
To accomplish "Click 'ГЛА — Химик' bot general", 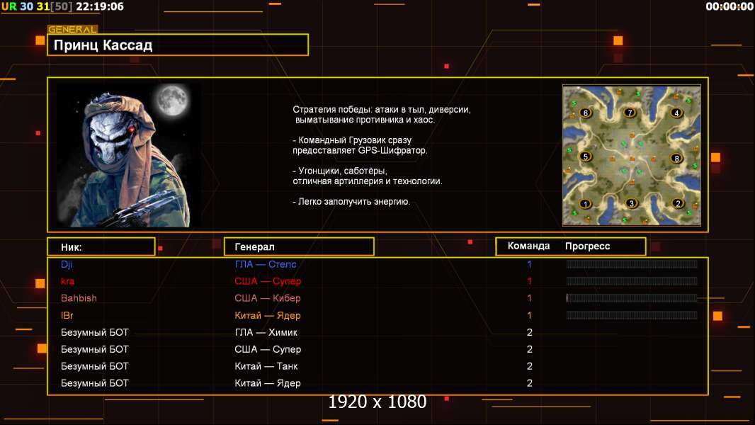I will click(x=266, y=332).
